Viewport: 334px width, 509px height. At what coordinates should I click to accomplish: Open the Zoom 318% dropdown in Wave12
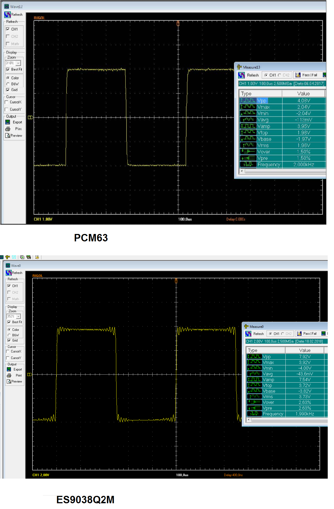18,63
